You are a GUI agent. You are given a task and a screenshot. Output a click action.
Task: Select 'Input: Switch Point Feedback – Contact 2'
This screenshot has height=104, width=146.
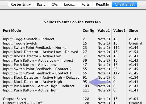(x=37, y=69)
